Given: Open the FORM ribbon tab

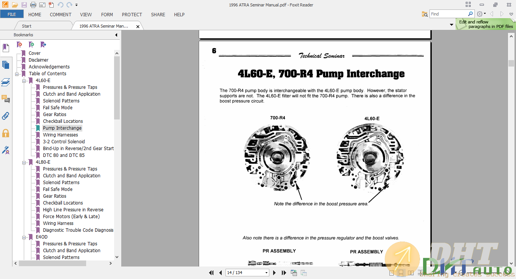Looking at the screenshot, I should [107, 14].
